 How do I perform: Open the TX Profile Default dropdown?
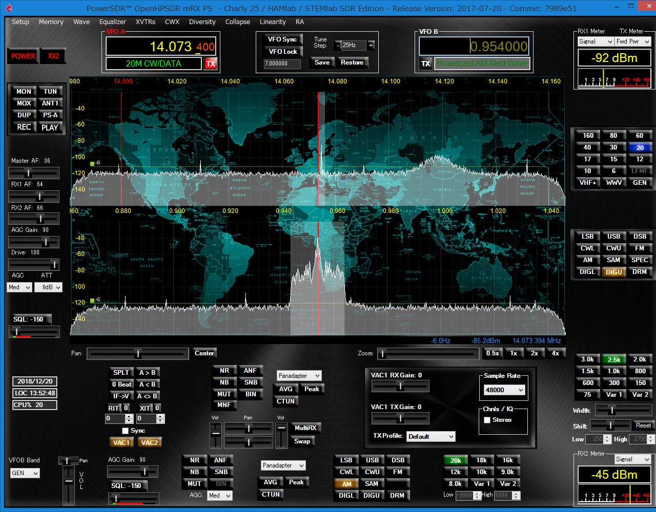[x=431, y=436]
